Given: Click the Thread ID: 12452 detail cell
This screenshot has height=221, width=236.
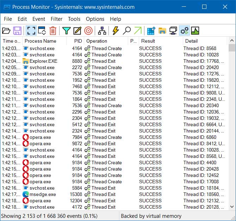Looking at the screenshot, I should 201,175.
